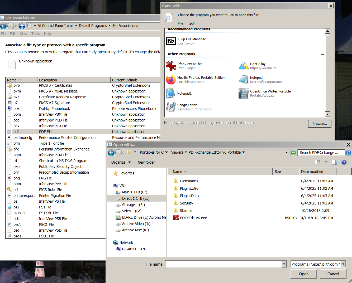Open the View menu
Viewport: 352px width, 283px height.
pos(23,34)
